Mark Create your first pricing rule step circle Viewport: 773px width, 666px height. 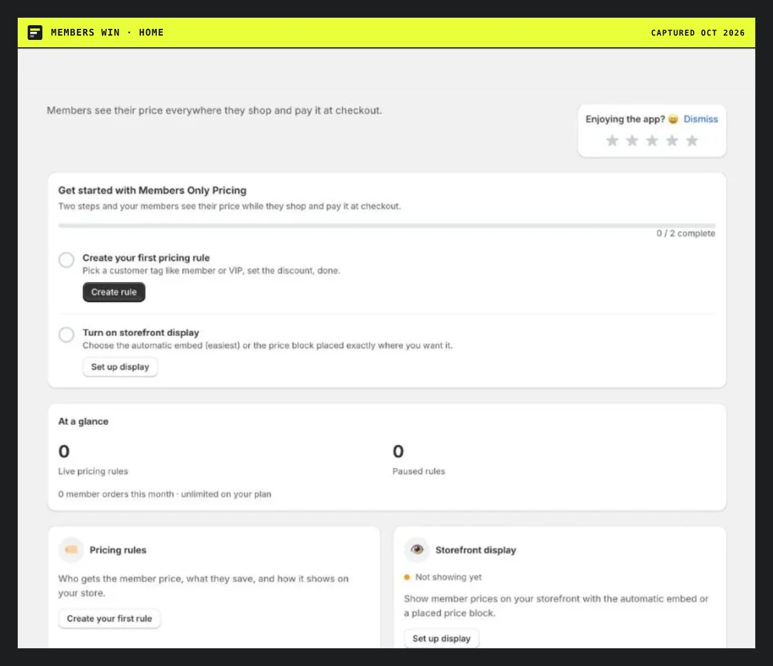click(x=66, y=260)
